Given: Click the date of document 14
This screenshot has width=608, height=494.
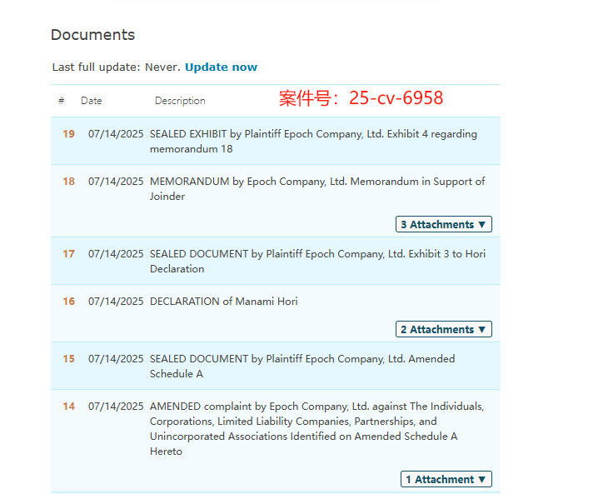Looking at the screenshot, I should click(x=116, y=407).
